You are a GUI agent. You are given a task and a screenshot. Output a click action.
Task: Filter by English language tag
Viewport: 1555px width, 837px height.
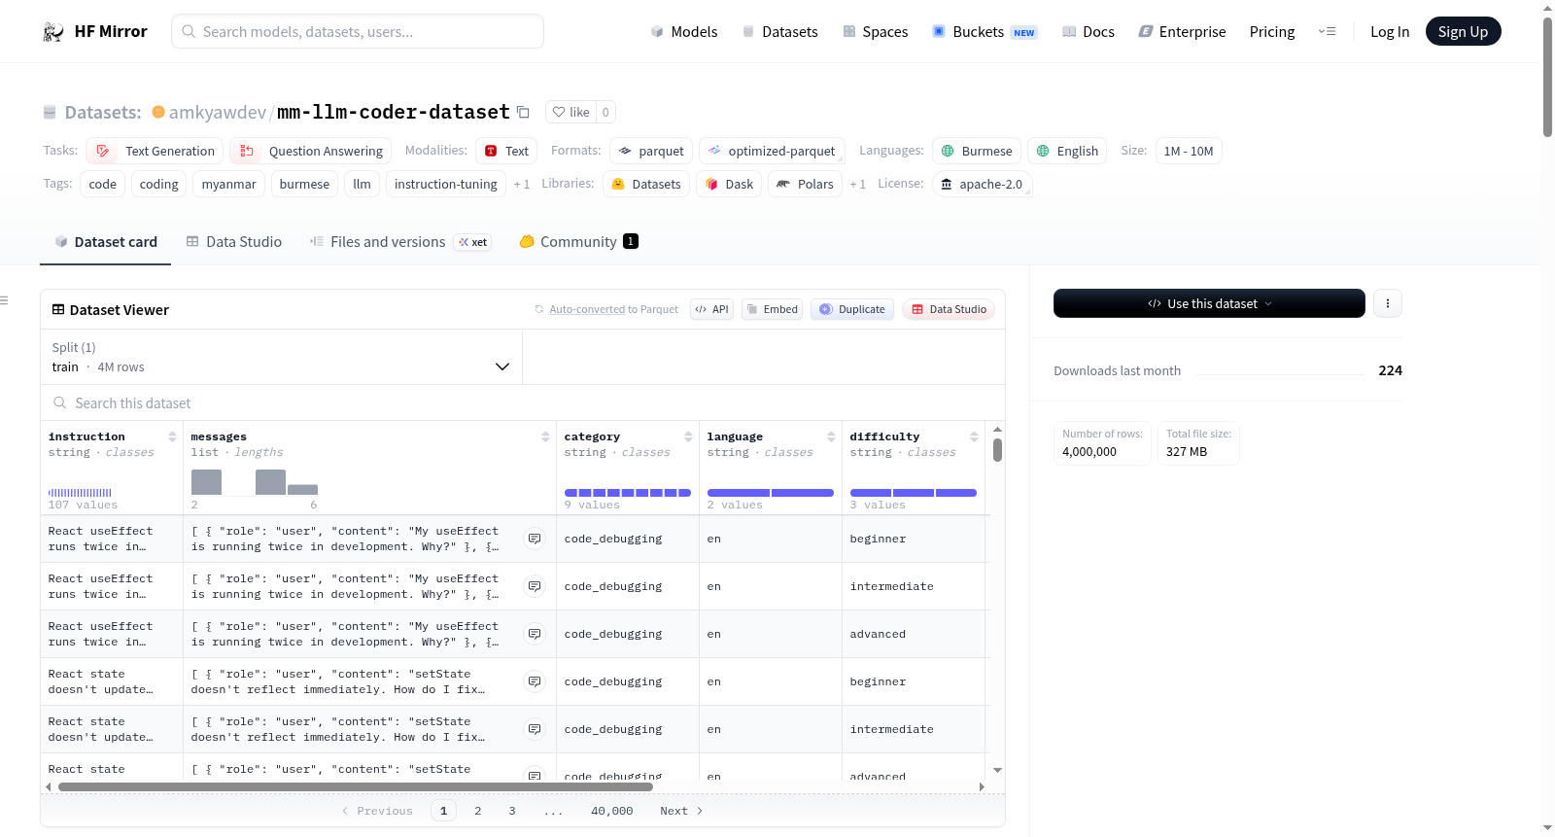coord(1067,151)
